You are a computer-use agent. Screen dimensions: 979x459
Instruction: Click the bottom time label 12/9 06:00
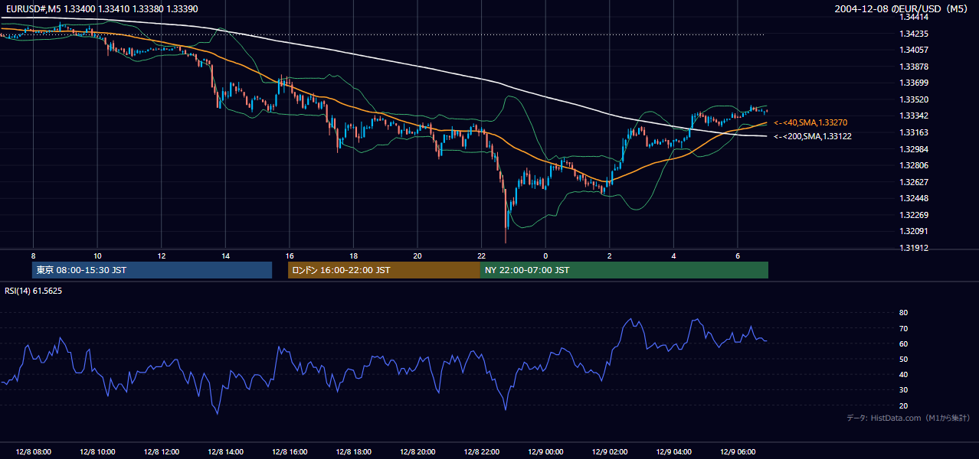738,452
